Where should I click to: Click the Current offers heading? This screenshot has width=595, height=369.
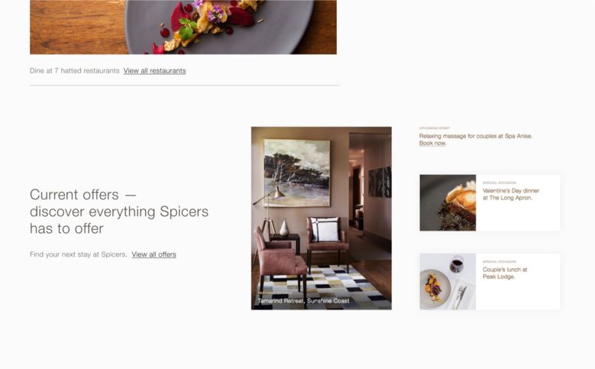pyautogui.click(x=119, y=212)
